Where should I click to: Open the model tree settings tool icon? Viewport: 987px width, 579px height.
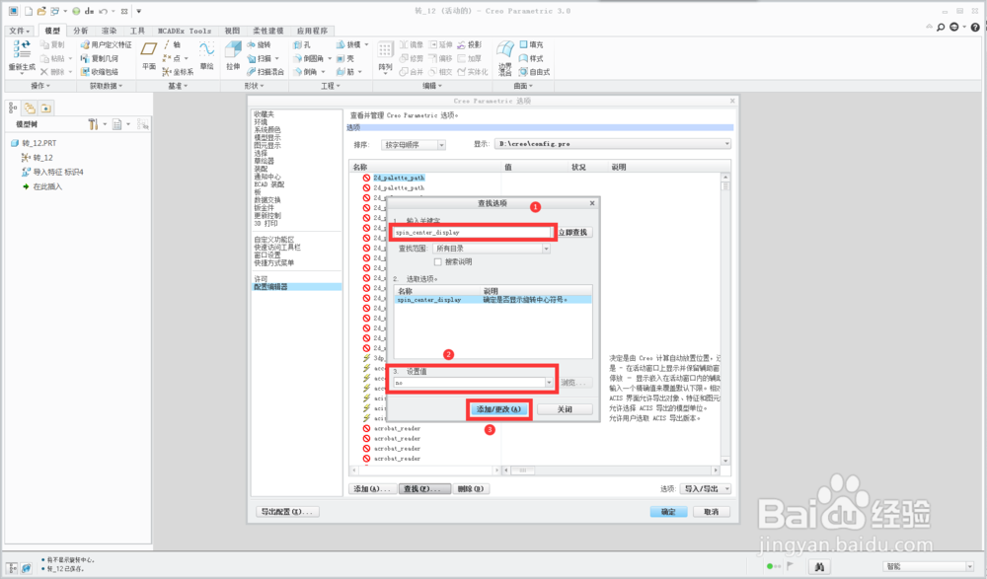[93, 124]
